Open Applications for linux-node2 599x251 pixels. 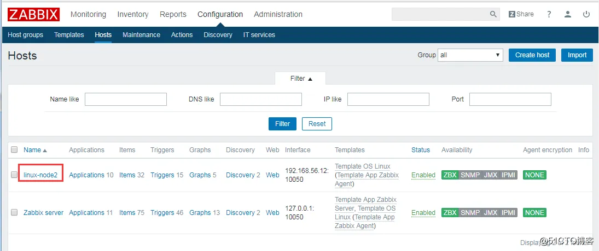point(86,175)
